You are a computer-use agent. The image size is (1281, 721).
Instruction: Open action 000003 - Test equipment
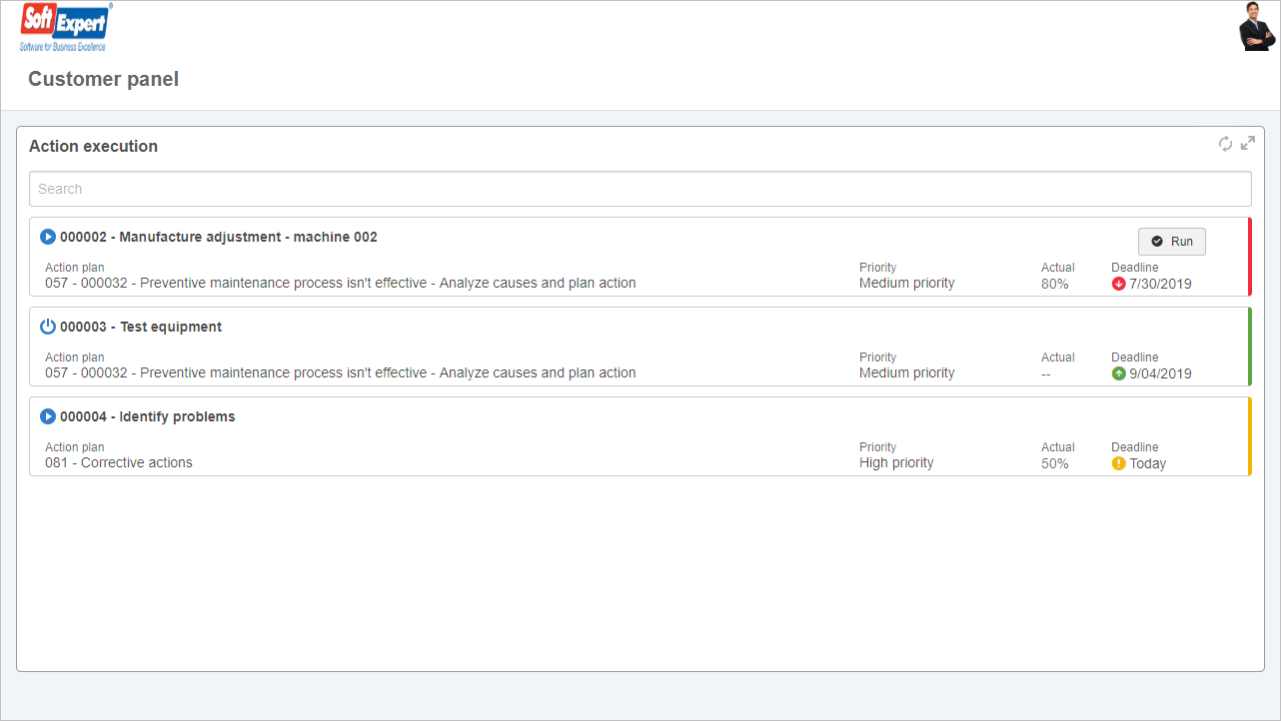pos(141,328)
